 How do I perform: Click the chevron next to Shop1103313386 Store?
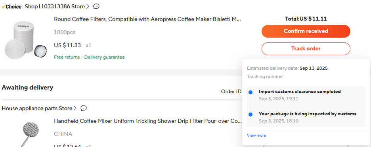click(x=88, y=7)
